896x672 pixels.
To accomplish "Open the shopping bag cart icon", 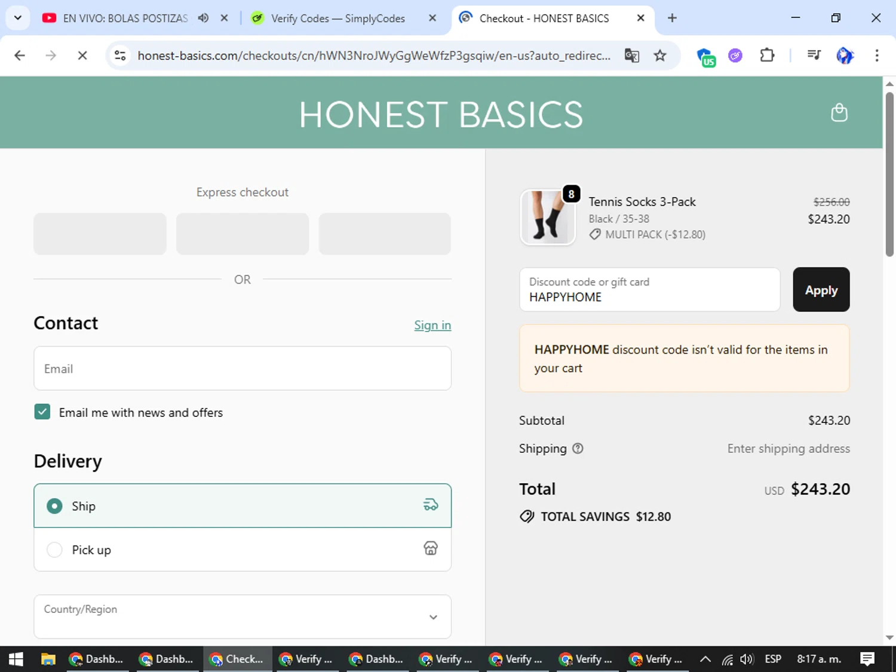I will coord(839,112).
